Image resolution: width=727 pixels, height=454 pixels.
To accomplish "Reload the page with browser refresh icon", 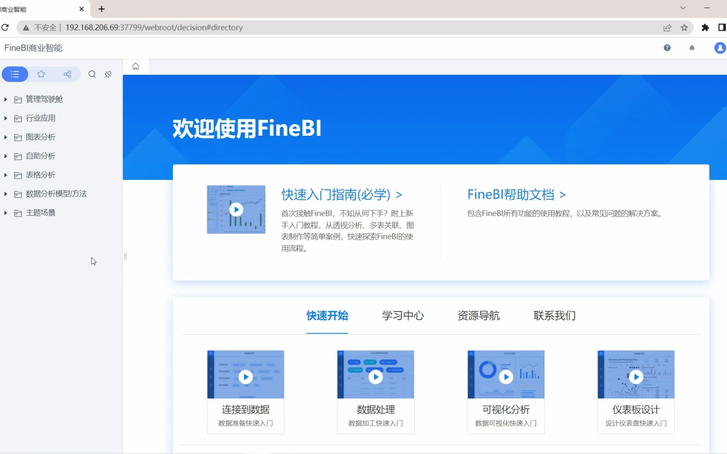I will pos(5,27).
